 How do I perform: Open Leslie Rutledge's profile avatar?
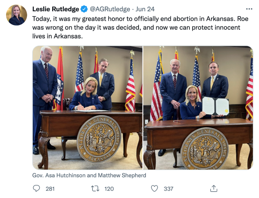click(x=16, y=15)
